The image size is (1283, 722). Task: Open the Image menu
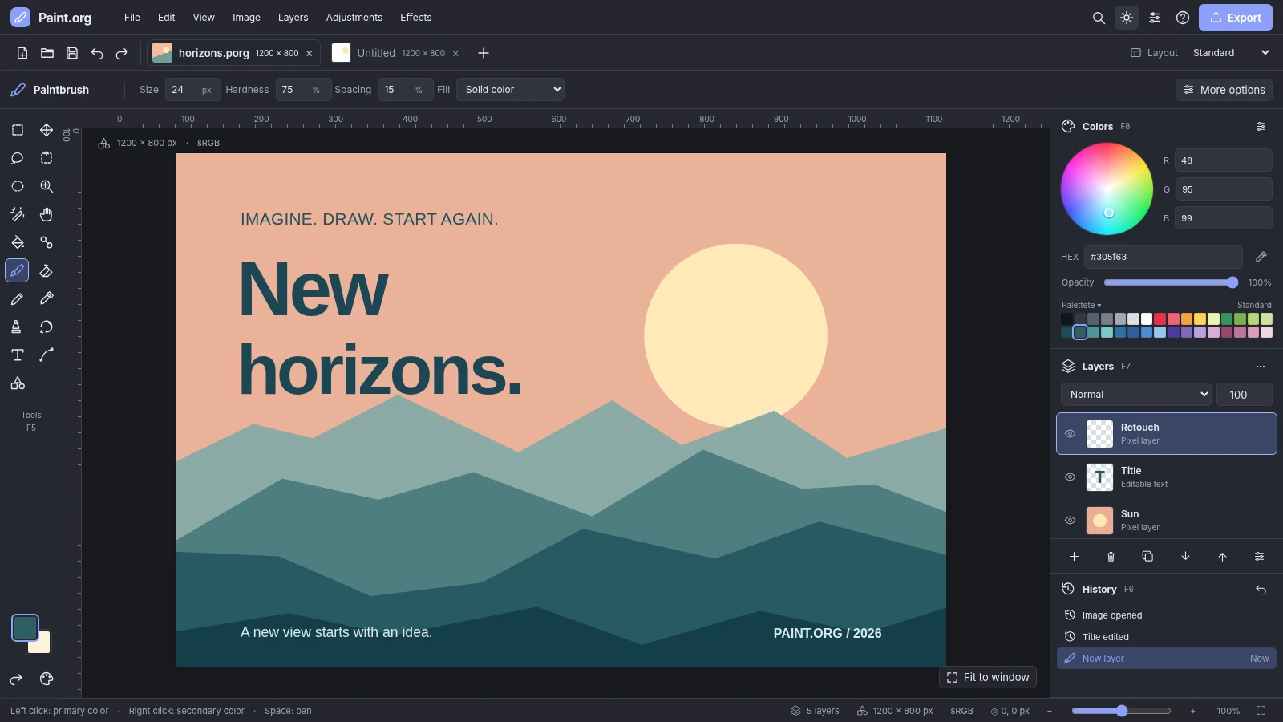[x=246, y=18]
